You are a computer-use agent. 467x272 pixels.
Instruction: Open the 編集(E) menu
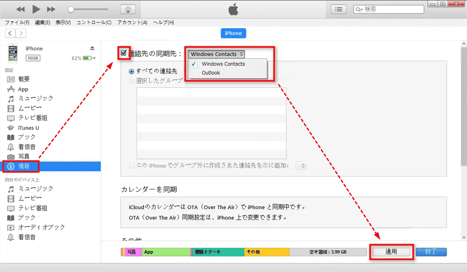pyautogui.click(x=42, y=22)
